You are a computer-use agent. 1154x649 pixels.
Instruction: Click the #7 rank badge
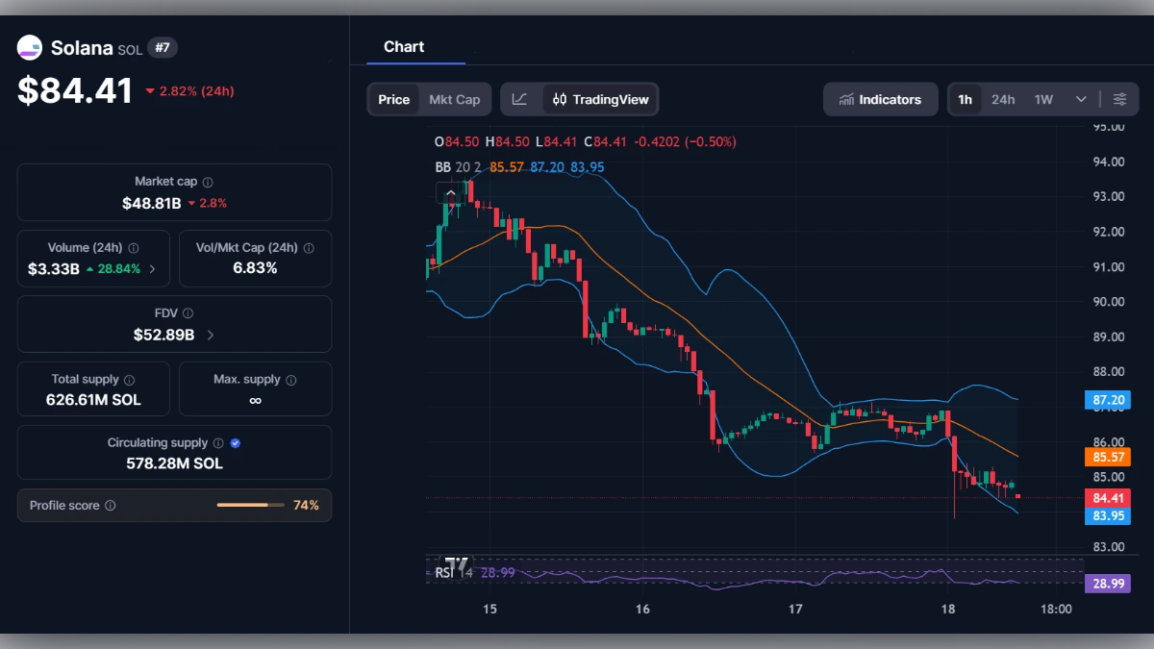[163, 48]
